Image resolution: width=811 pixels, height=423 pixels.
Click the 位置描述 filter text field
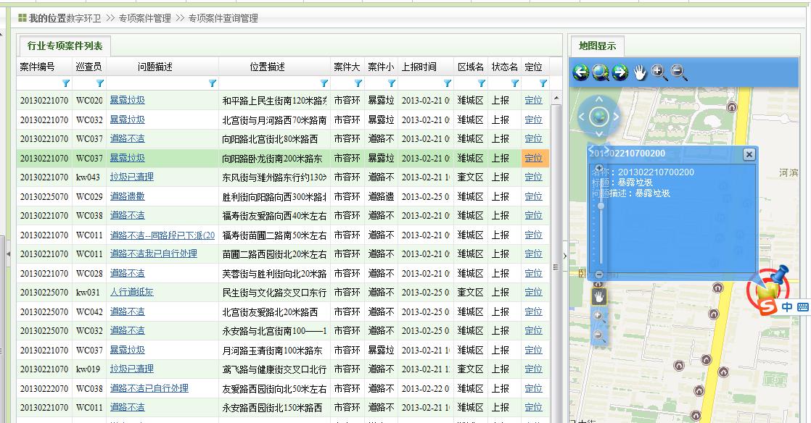(269, 83)
